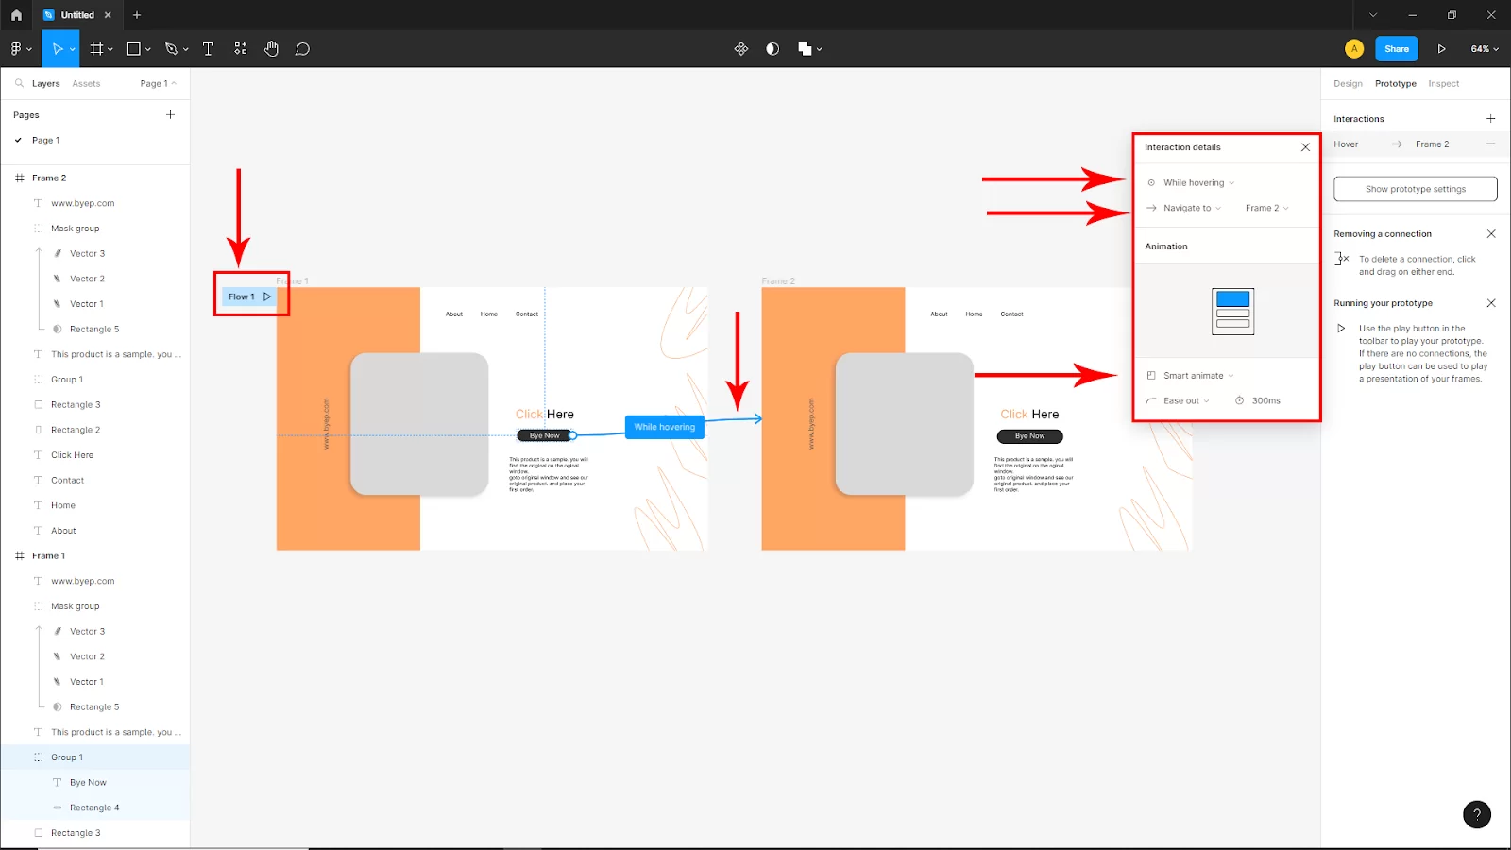The image size is (1511, 850).
Task: Open the boolean operations dropdown arrow
Action: point(819,50)
